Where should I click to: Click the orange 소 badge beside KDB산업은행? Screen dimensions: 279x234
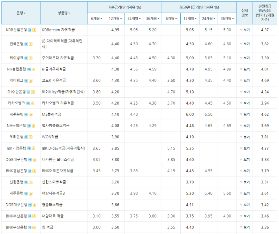click(34, 30)
